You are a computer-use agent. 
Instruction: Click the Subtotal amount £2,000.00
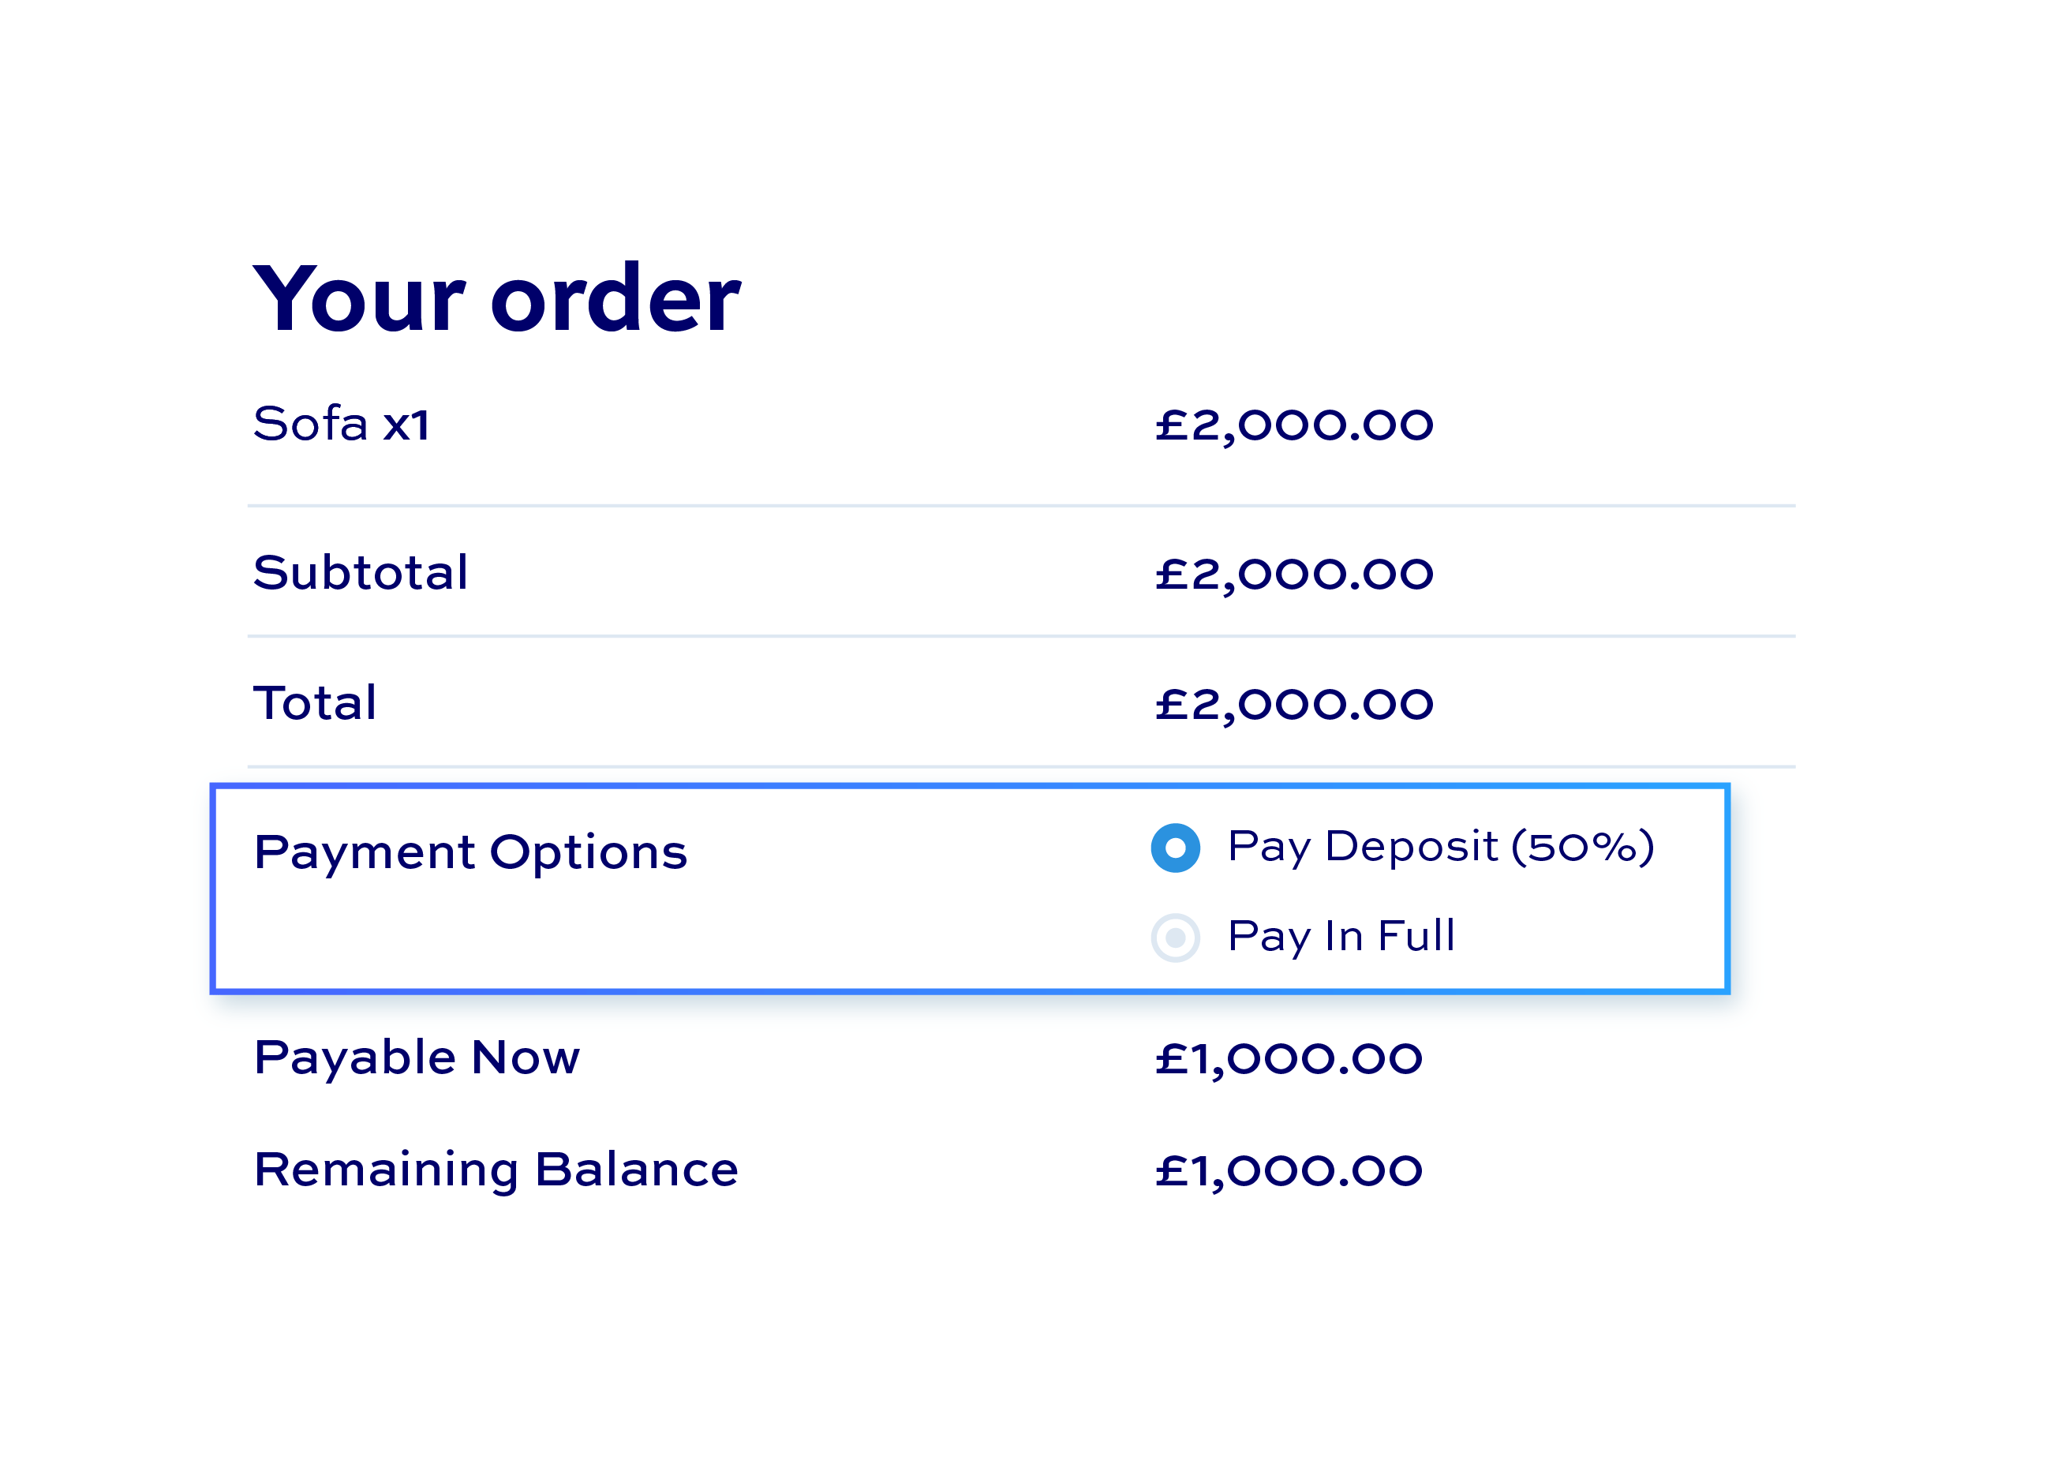(1293, 575)
